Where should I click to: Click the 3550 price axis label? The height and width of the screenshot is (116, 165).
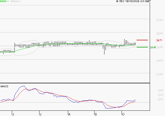159,20
